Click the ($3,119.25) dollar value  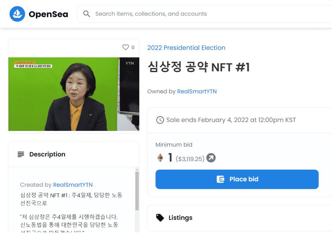pos(190,159)
